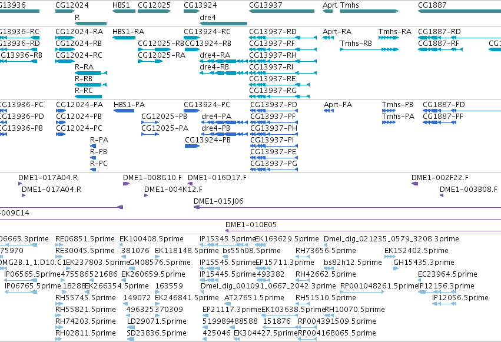Open the DME1-008G10.F clone label

tap(152, 178)
